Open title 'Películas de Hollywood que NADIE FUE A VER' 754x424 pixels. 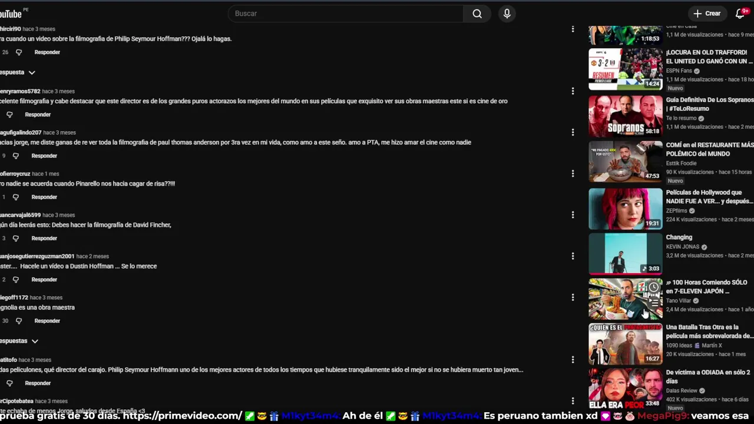point(709,197)
